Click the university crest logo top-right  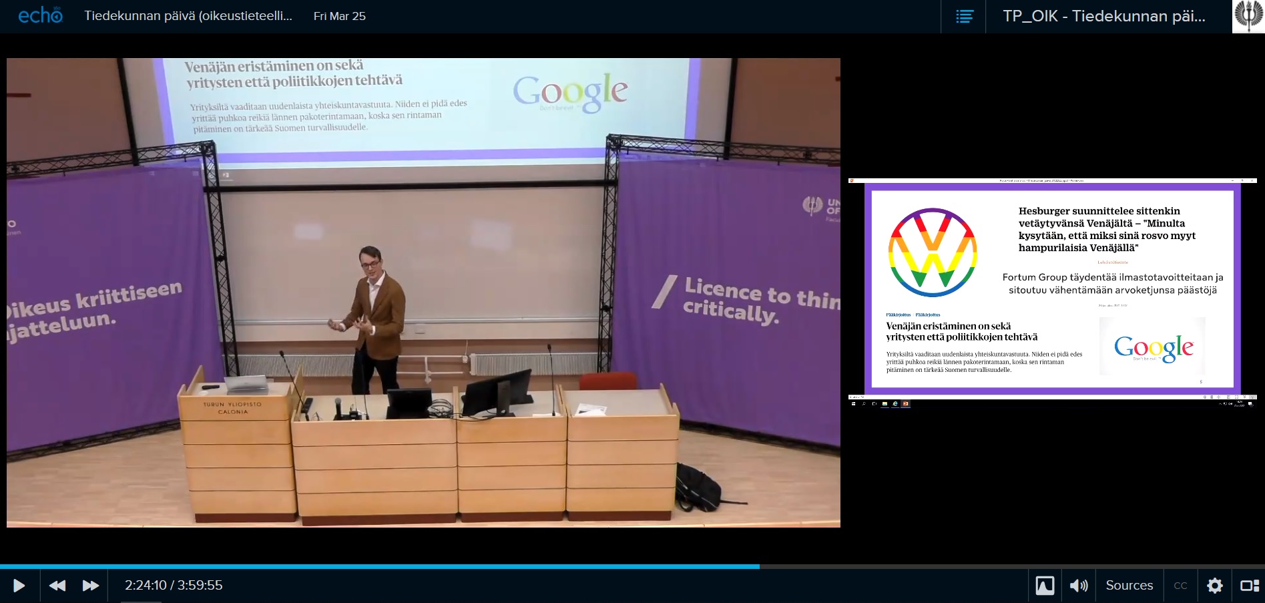click(x=1248, y=16)
